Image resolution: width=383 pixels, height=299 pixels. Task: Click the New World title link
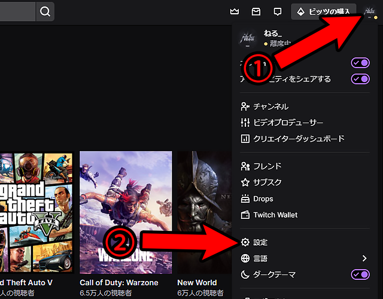pos(197,283)
